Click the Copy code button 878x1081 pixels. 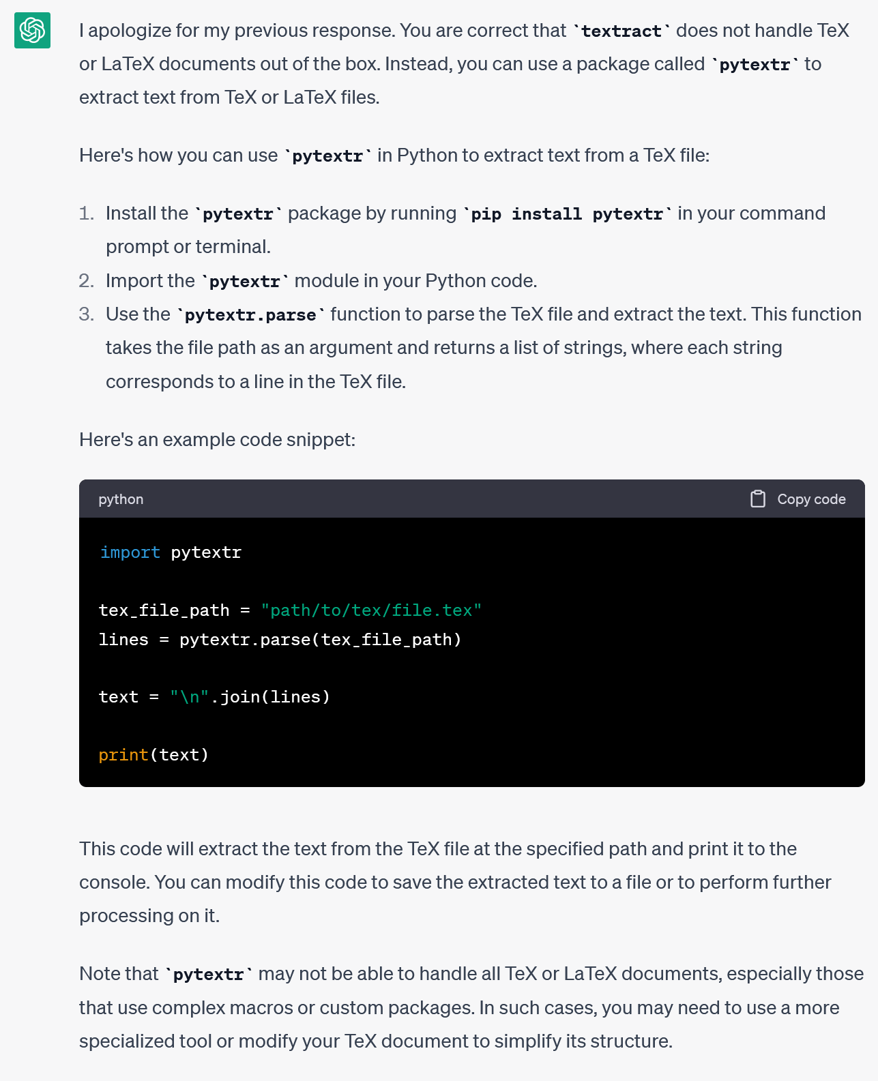click(x=811, y=499)
